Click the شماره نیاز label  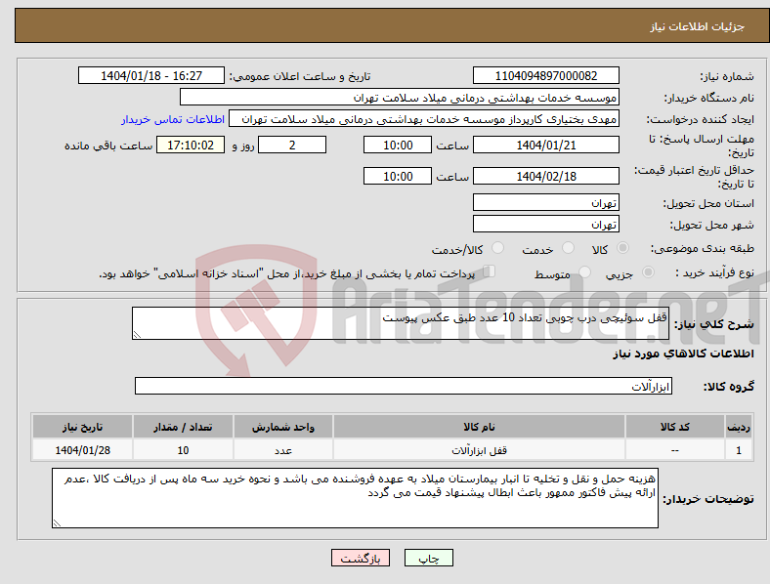[727, 76]
